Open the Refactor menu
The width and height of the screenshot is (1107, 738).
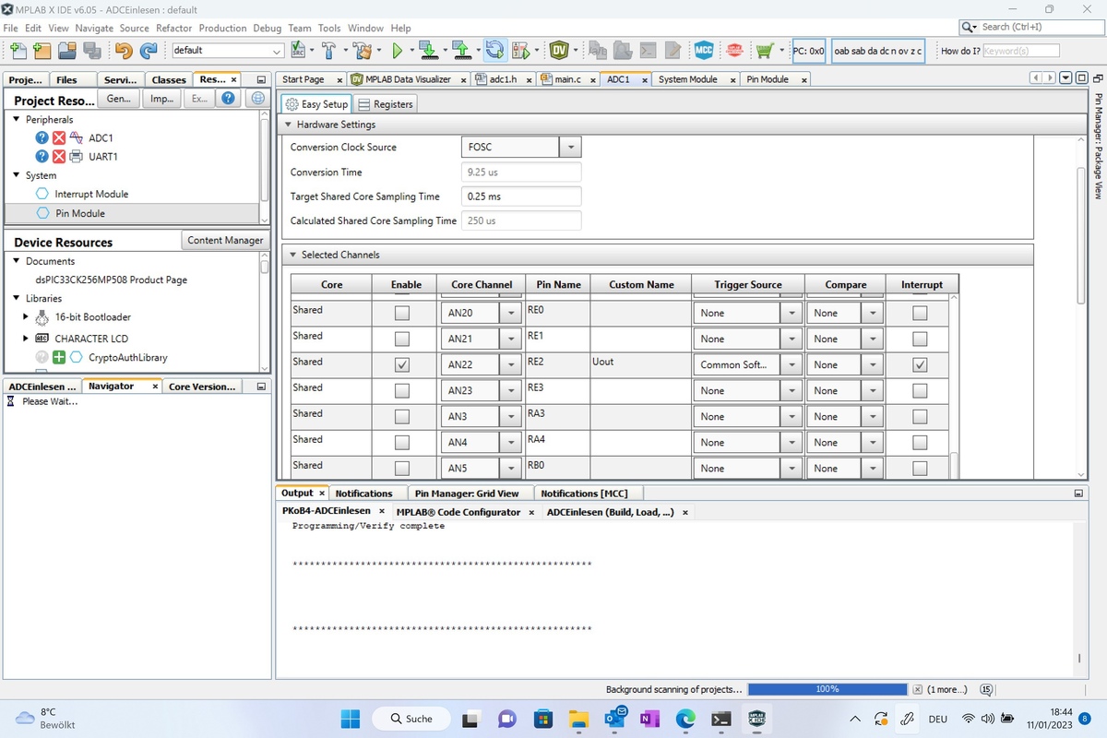pos(173,28)
